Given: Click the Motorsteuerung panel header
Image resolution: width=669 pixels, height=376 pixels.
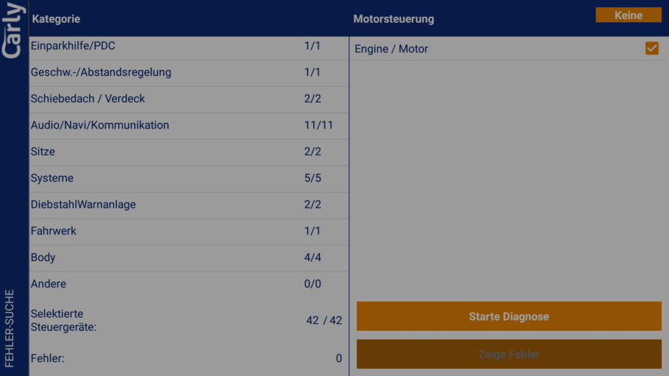Looking at the screenshot, I should point(393,19).
